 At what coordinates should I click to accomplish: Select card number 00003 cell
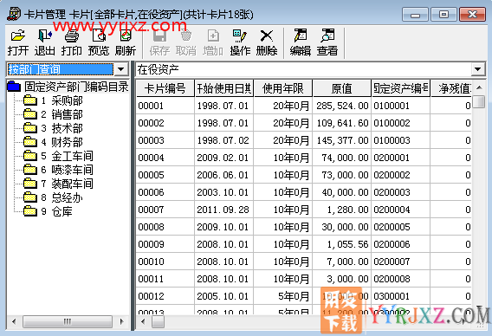[x=165, y=140]
